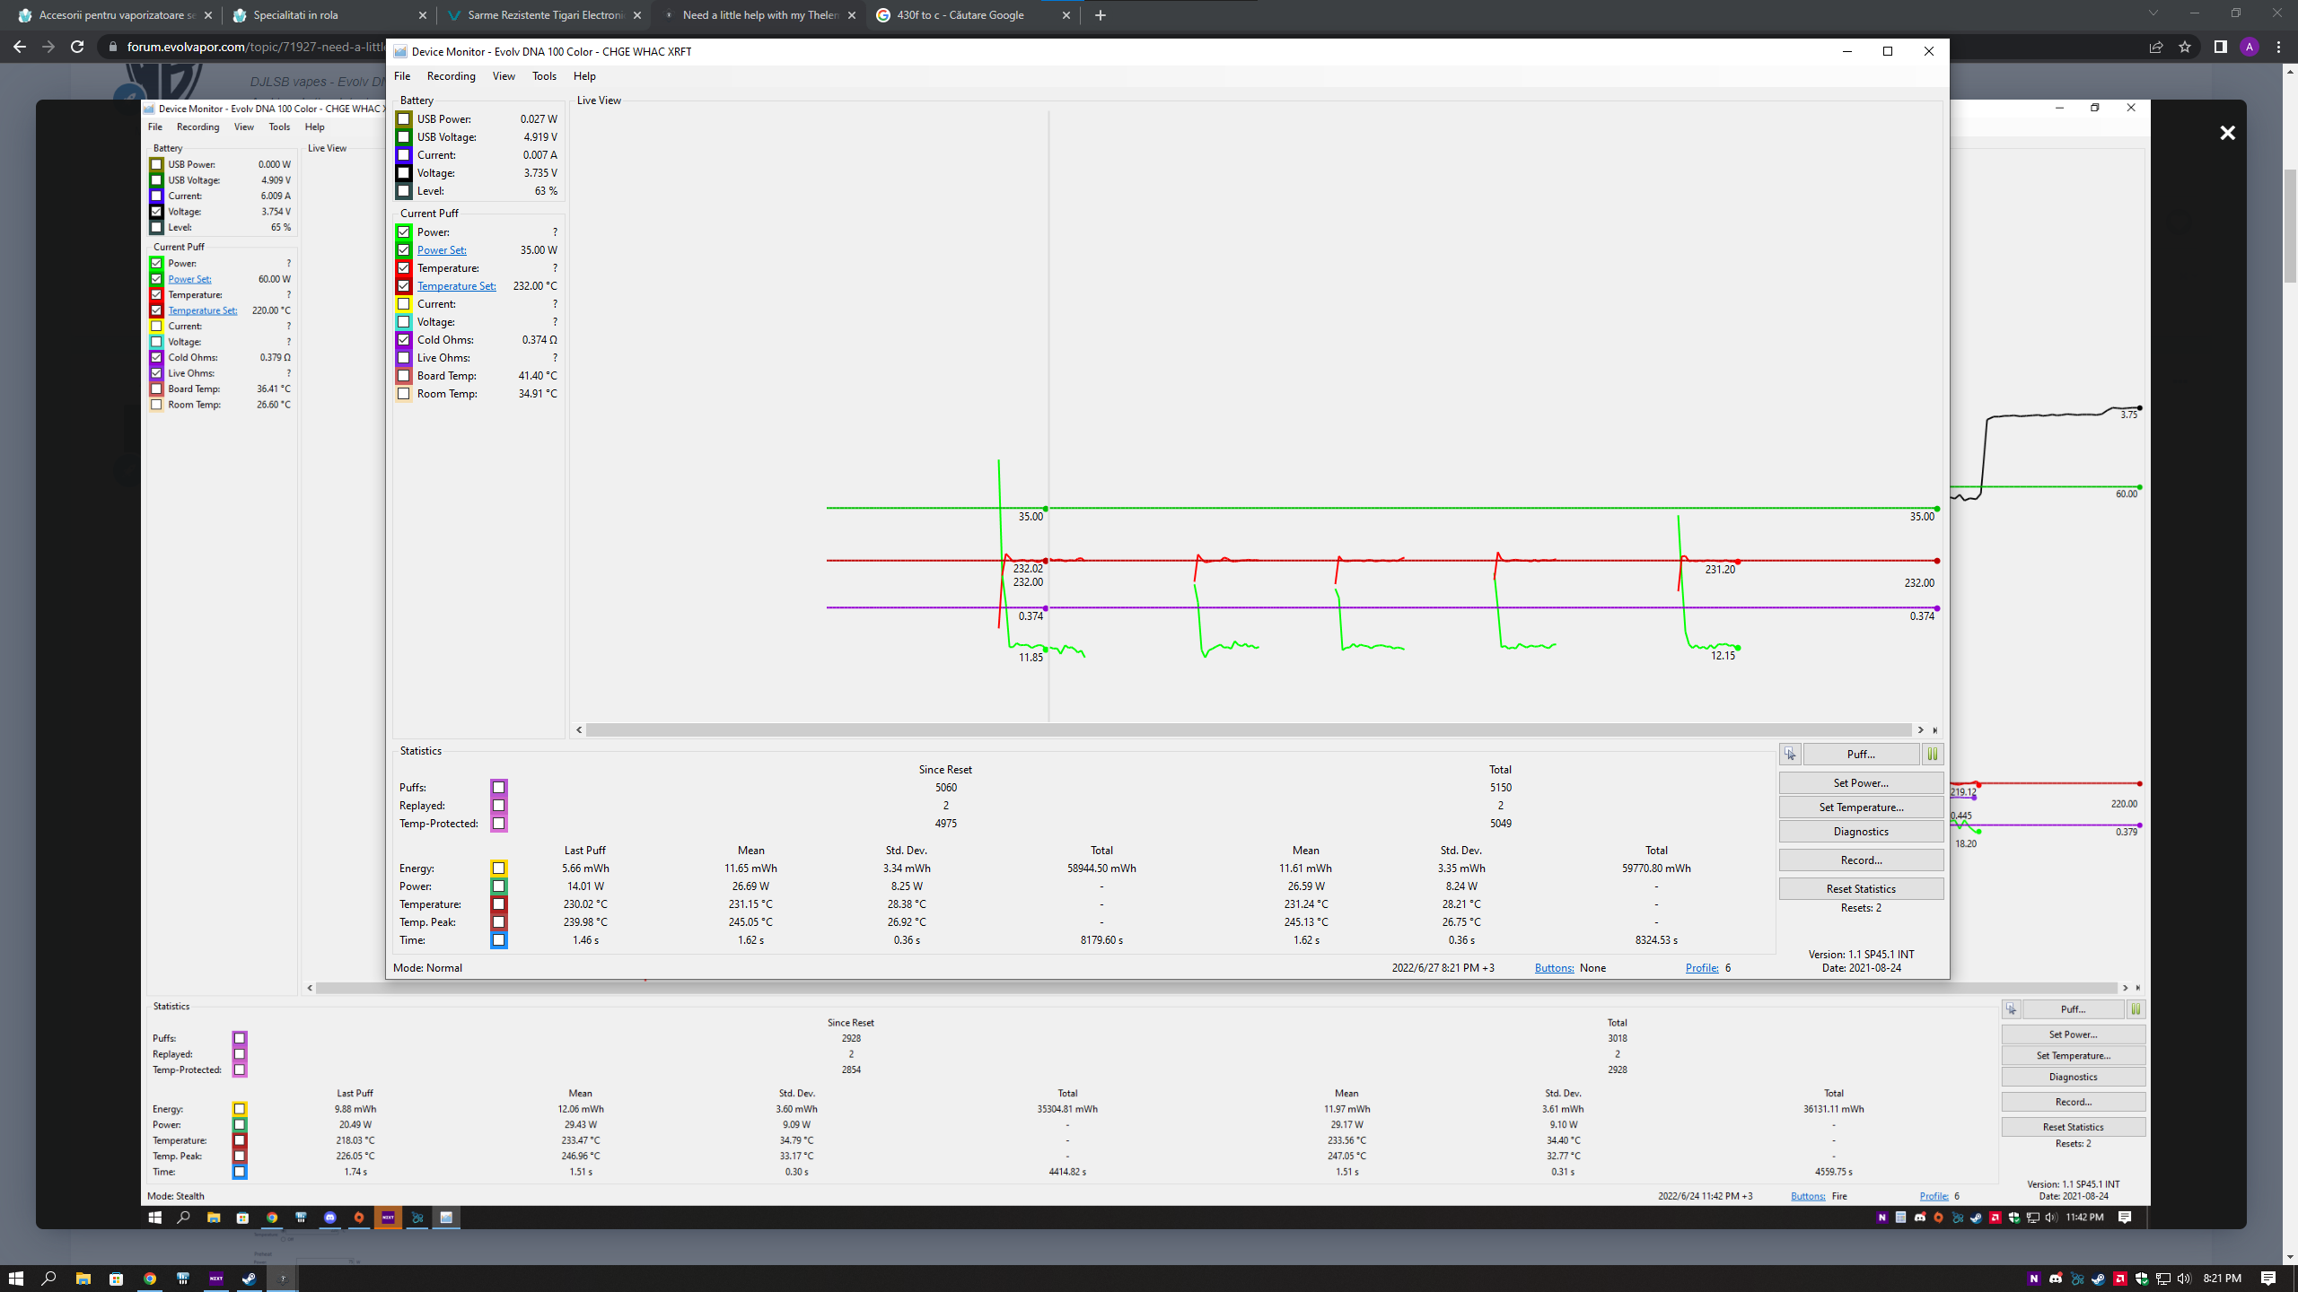This screenshot has width=2298, height=1292.
Task: Open the Tools menu in Device Monitor
Action: 544,76
